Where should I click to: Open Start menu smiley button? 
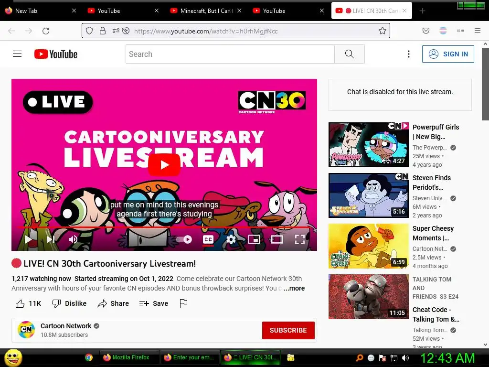pyautogui.click(x=13, y=357)
